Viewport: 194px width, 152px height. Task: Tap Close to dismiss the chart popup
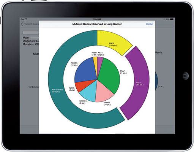click(x=149, y=24)
